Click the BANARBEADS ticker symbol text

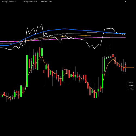46,2
